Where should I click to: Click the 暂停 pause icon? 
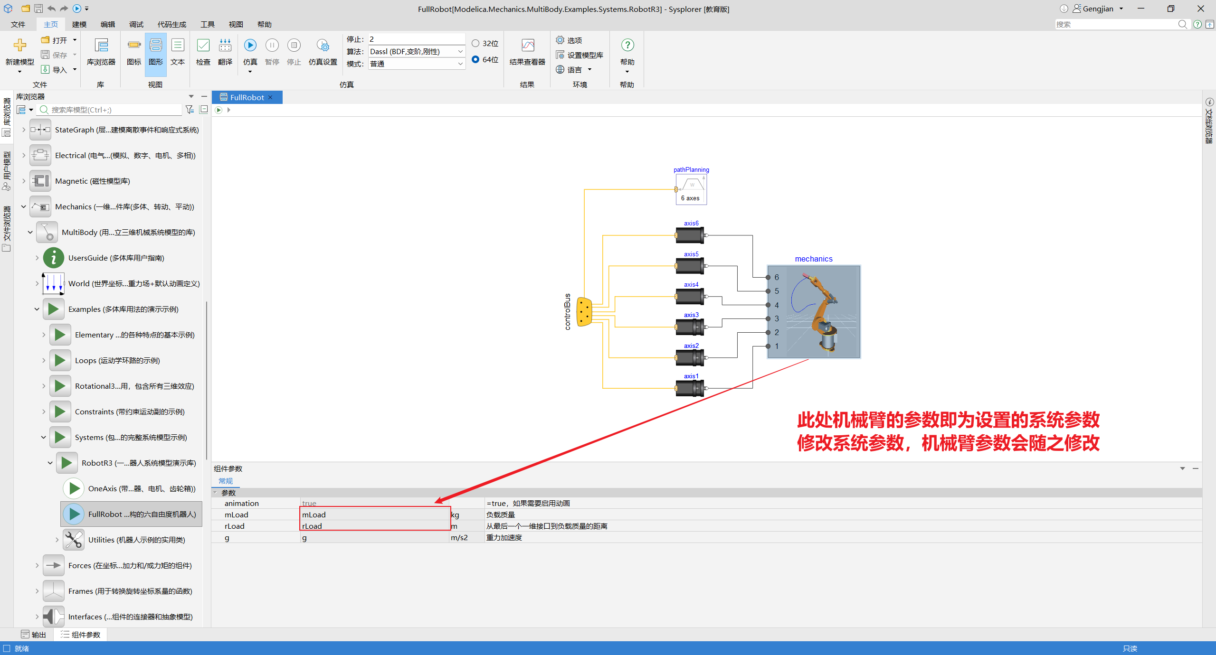pos(272,45)
